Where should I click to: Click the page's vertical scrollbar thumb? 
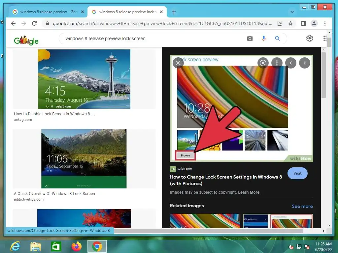click(x=329, y=42)
